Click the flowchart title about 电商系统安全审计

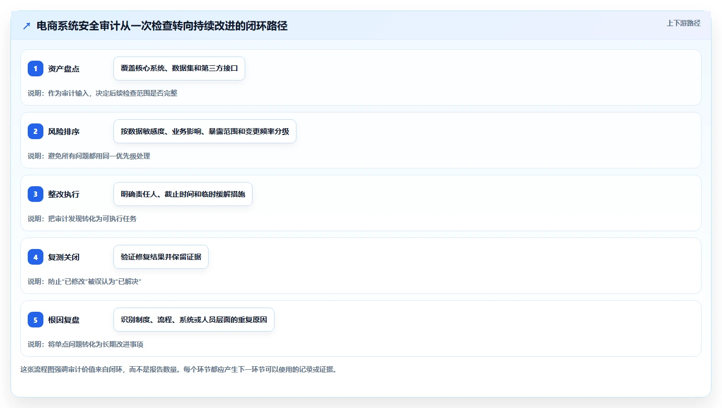tap(162, 26)
